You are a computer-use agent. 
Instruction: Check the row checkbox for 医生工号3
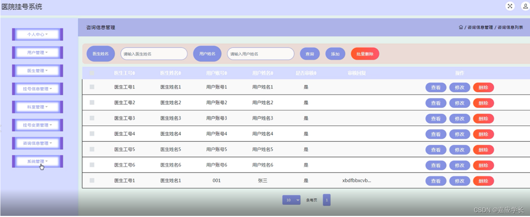[92, 118]
